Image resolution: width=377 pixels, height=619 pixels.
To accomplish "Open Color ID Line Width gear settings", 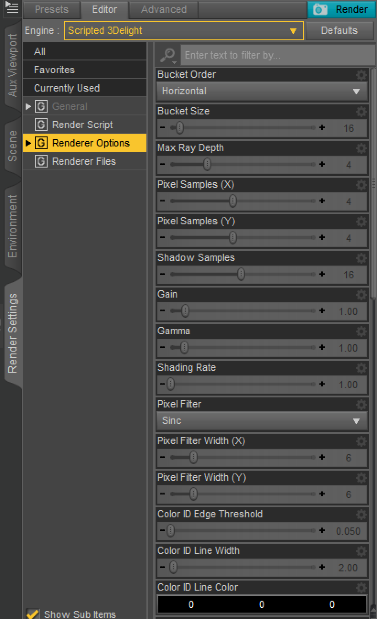I will point(361,551).
